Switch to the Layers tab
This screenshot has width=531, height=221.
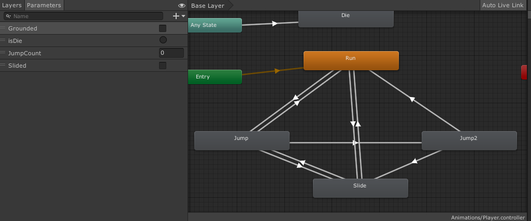[x=12, y=5]
